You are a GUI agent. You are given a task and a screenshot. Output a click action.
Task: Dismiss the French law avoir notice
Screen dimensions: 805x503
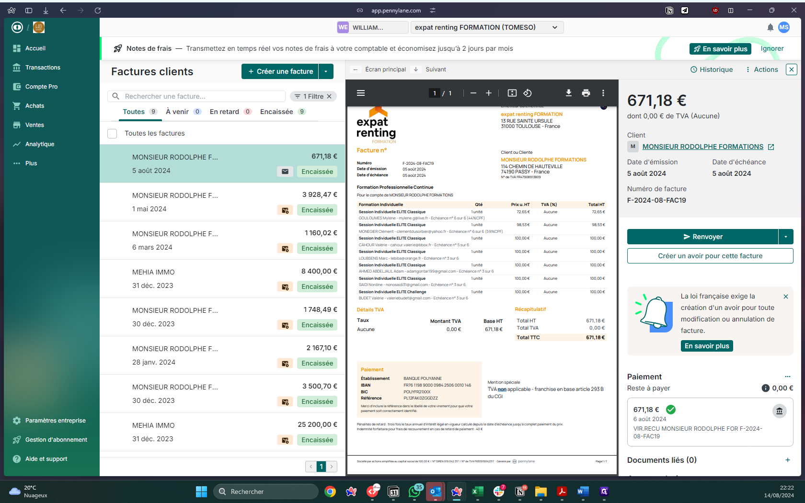click(x=786, y=297)
